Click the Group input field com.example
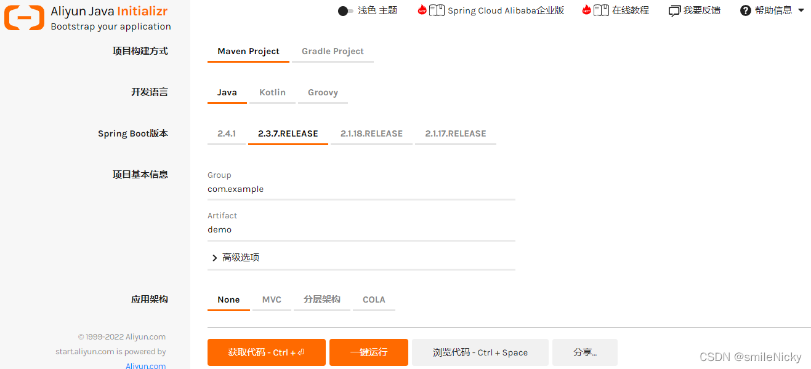This screenshot has width=811, height=369. (361, 189)
